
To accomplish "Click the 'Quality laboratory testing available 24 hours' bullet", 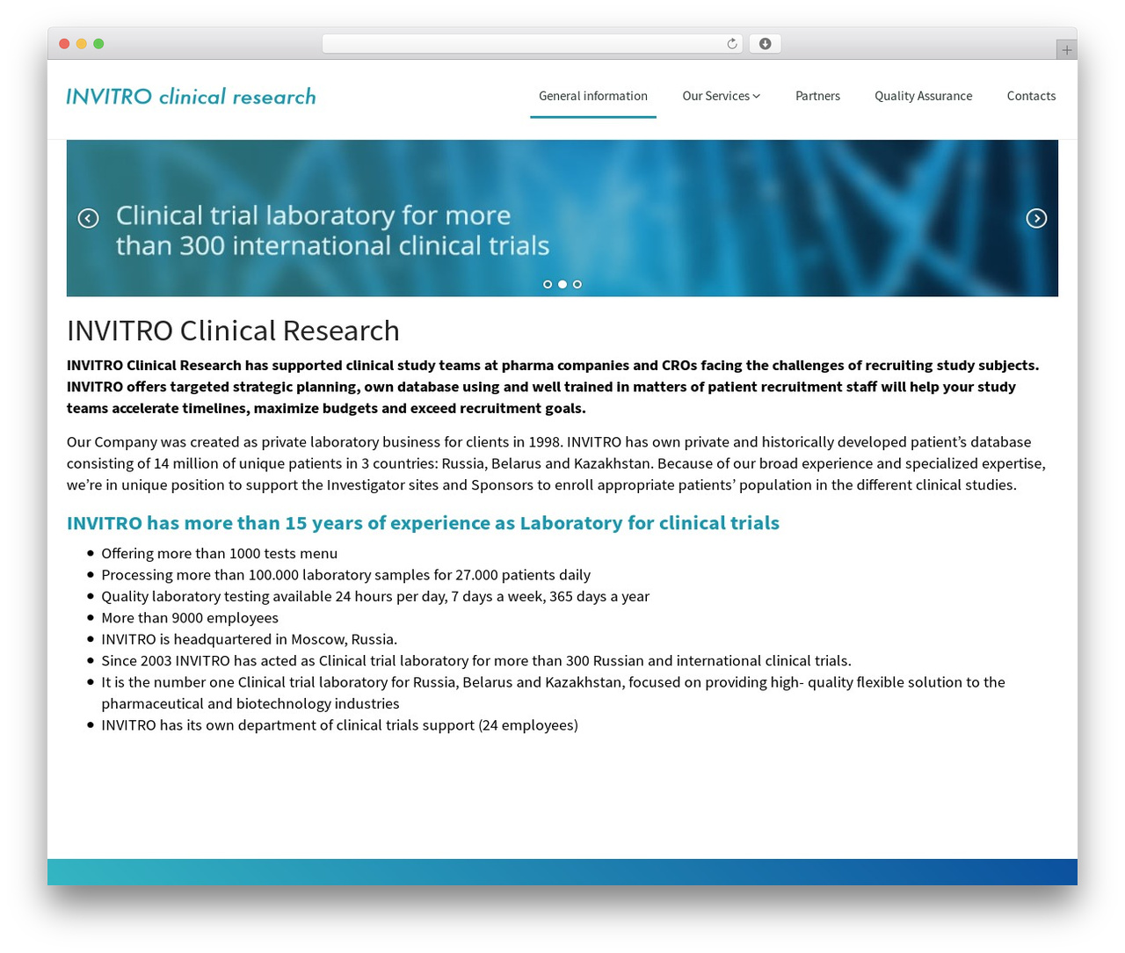I will 375,596.
